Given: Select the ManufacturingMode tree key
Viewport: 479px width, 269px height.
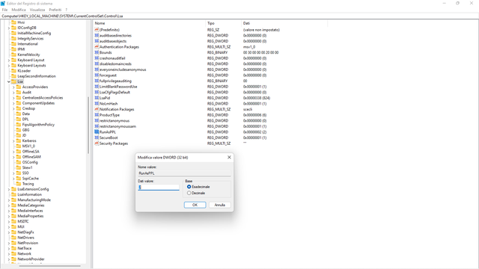Looking at the screenshot, I should (34, 200).
